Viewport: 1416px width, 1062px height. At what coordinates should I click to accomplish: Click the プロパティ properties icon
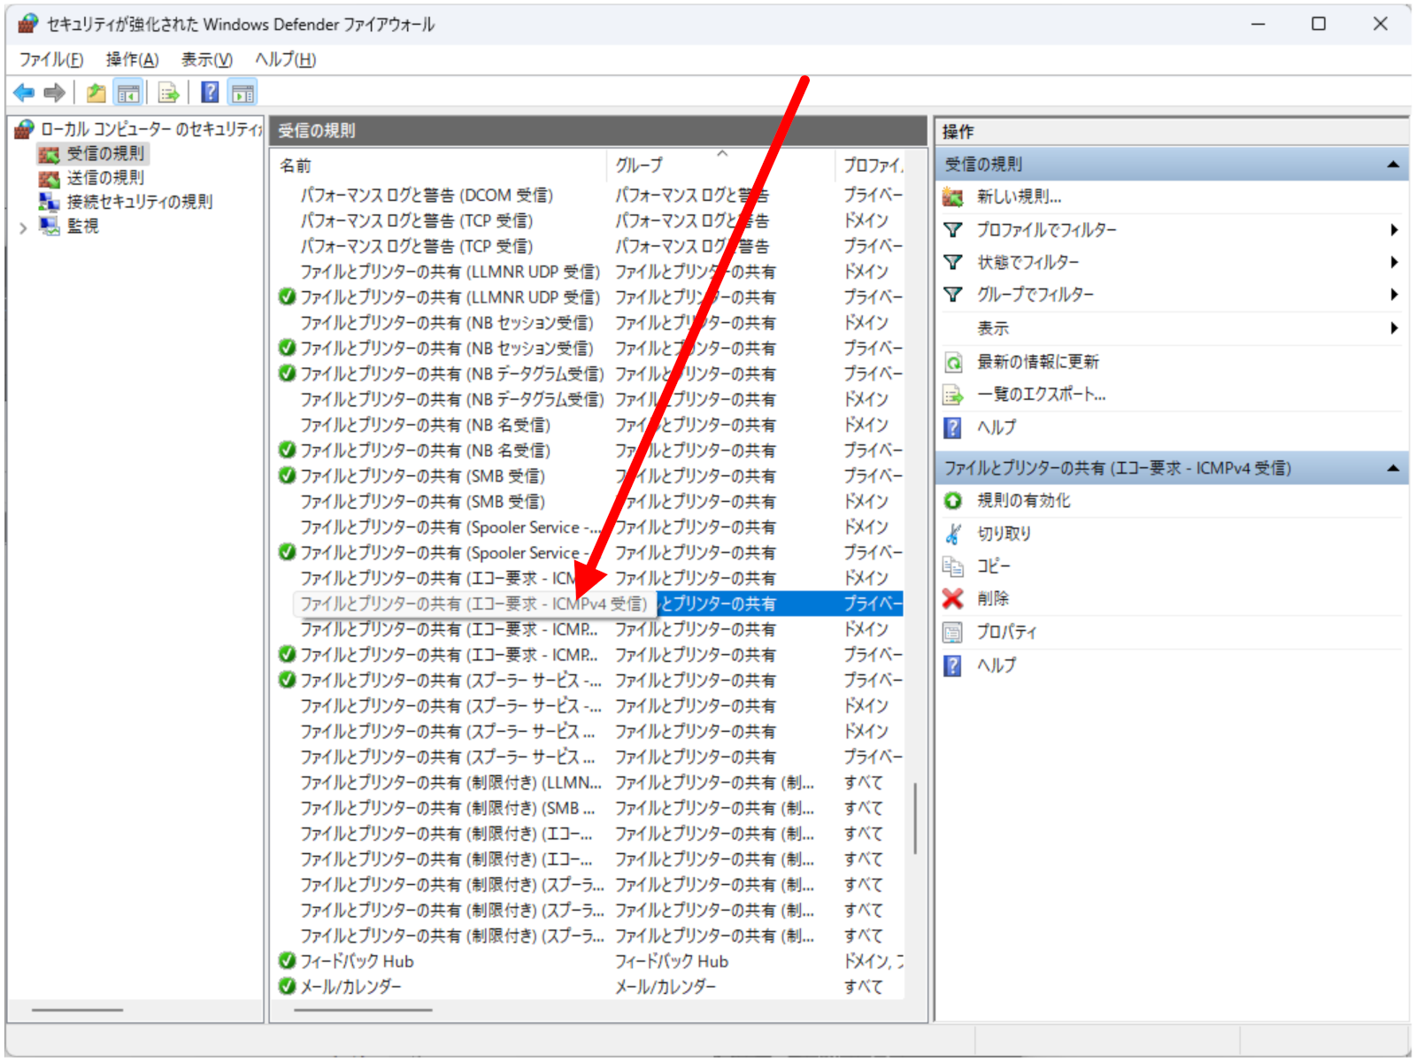coord(953,632)
